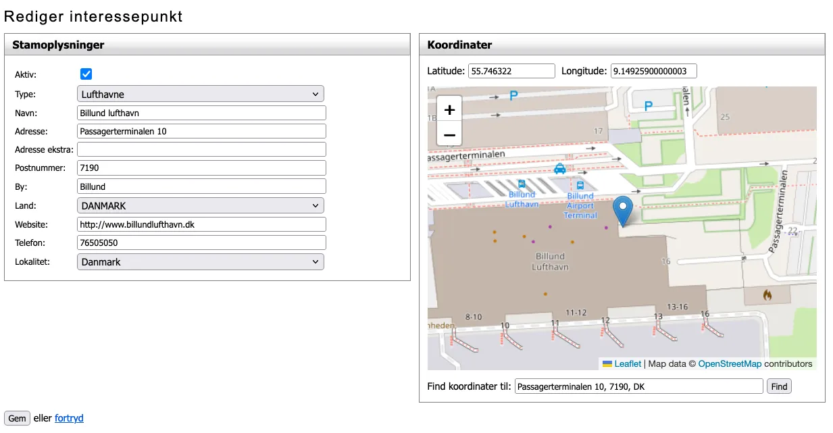Click the Longitude field
This screenshot has width=833, height=433.
(653, 71)
